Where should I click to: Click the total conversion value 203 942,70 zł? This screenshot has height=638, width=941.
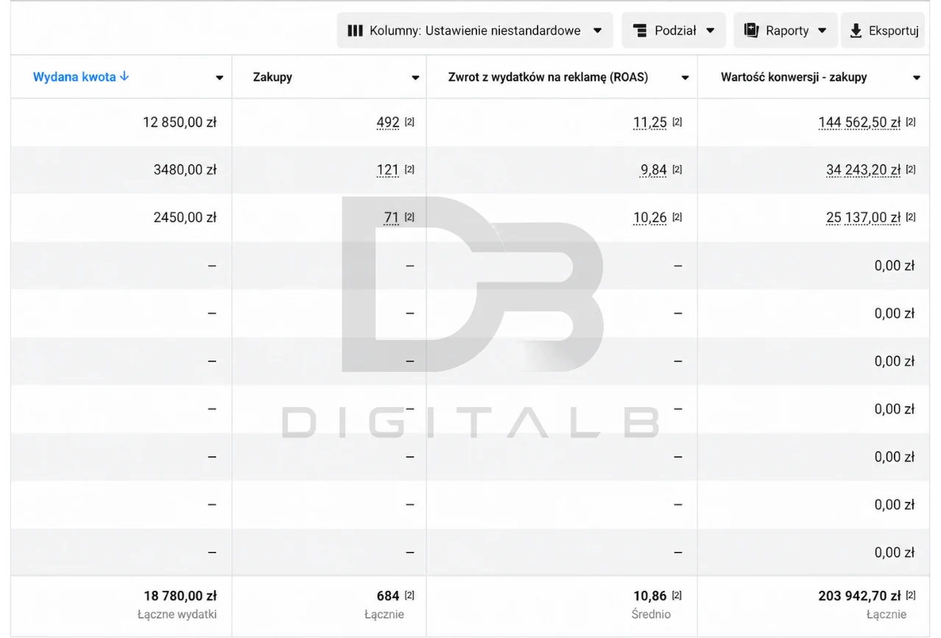859,596
